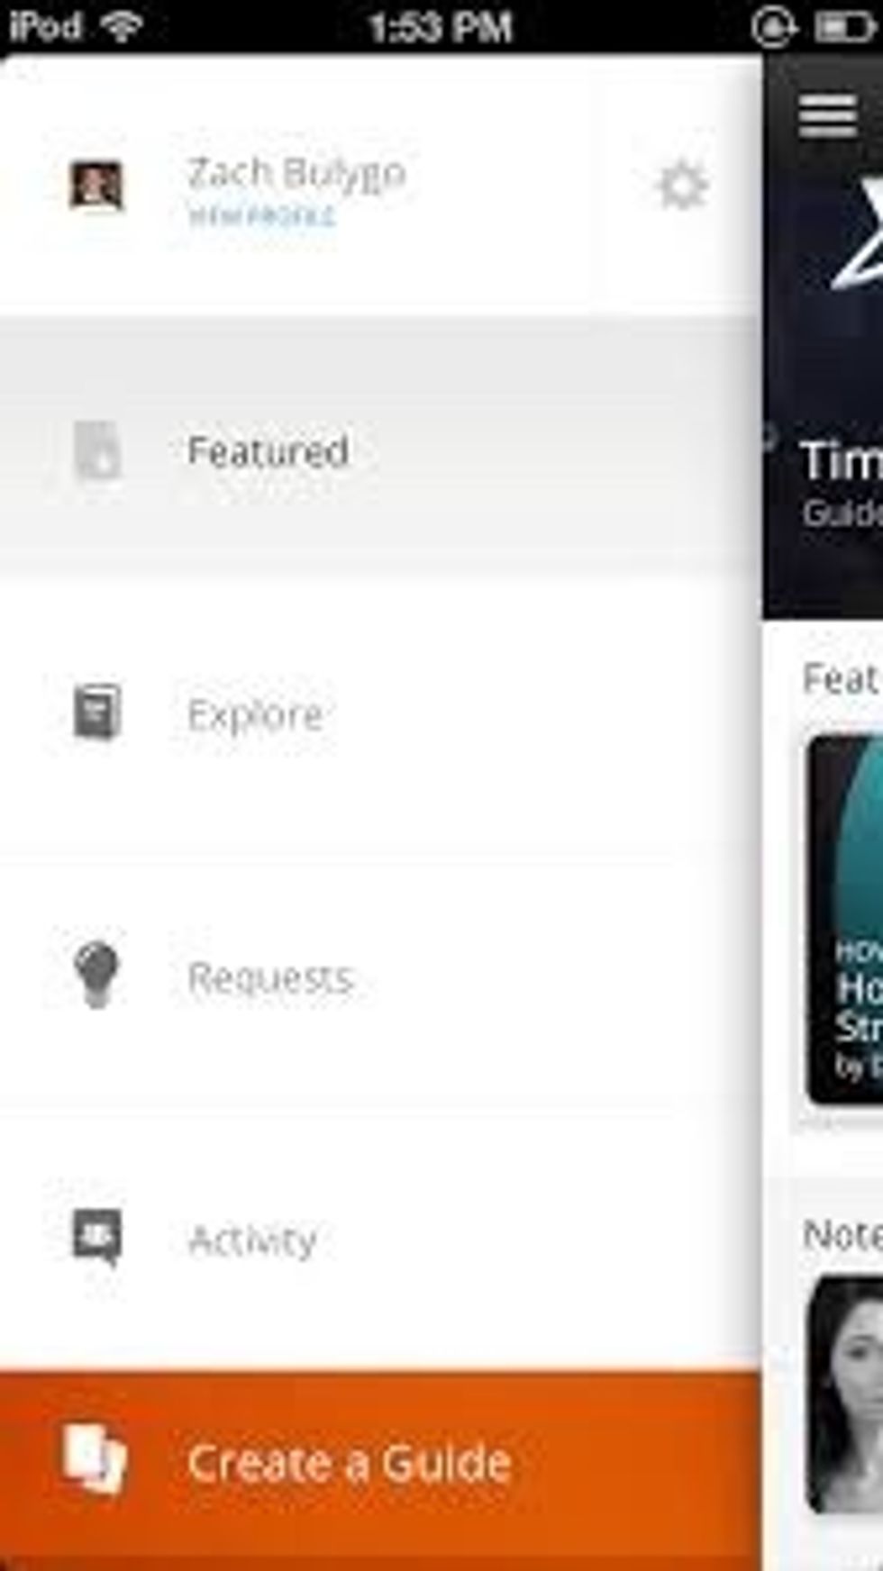This screenshot has height=1571, width=883.
Task: Tap the Activity speech bubble icon
Action: [x=96, y=1238]
